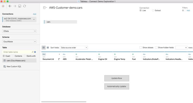Click the Tableau start page logo icon
The image size is (193, 103).
[3, 6]
